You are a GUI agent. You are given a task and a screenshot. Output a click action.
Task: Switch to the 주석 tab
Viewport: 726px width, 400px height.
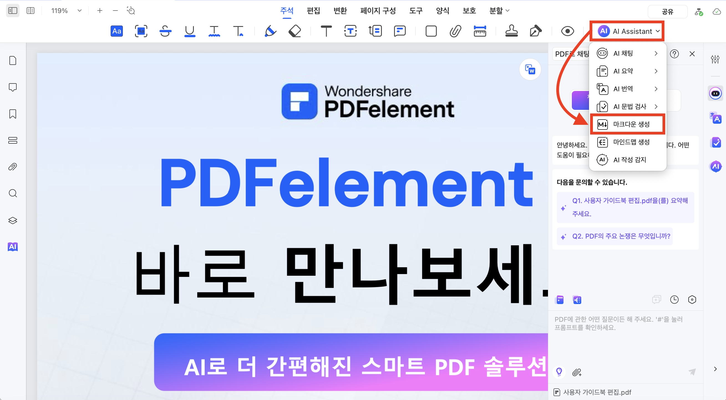point(287,11)
